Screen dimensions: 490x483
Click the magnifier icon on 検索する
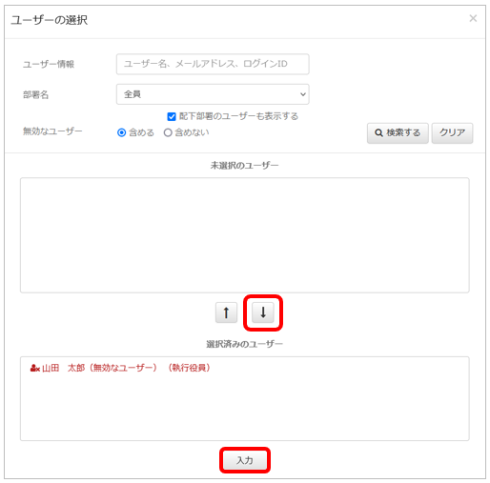click(x=378, y=132)
